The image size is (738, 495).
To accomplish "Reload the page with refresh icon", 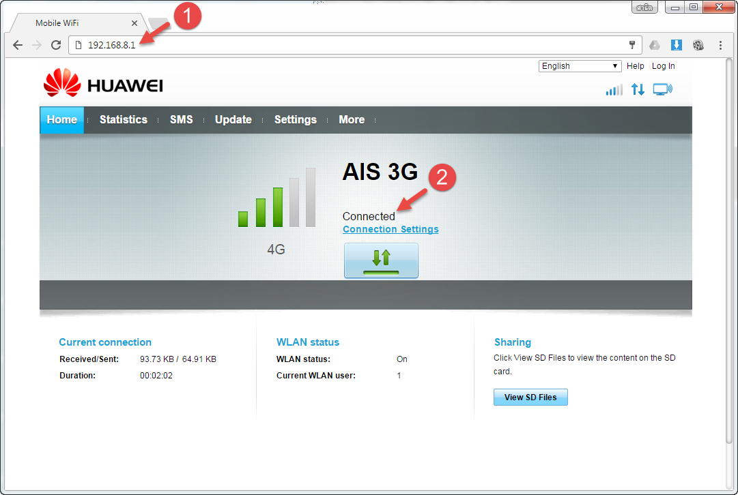I will point(56,45).
